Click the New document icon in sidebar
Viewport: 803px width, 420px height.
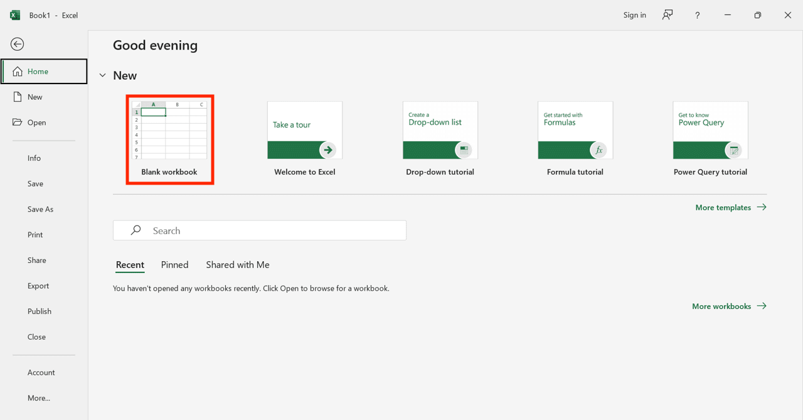18,97
